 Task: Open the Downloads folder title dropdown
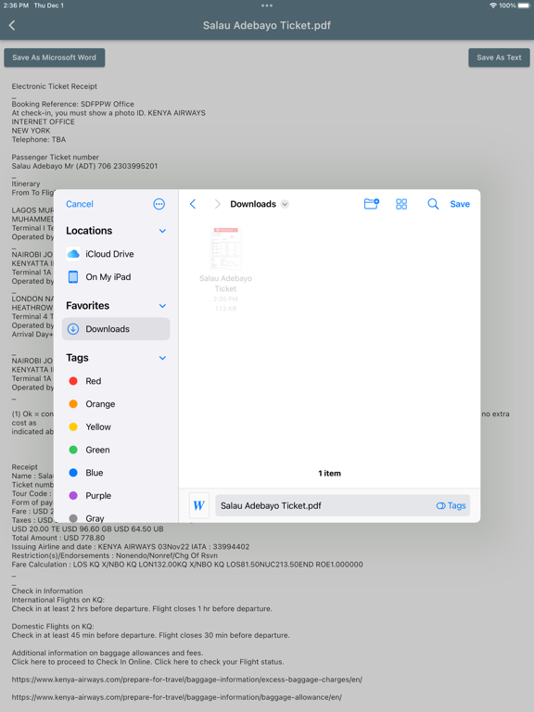(x=285, y=204)
